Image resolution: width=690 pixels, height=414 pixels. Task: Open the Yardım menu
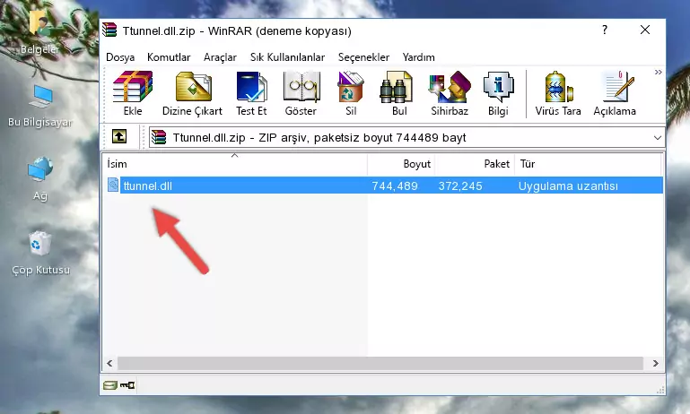[418, 57]
